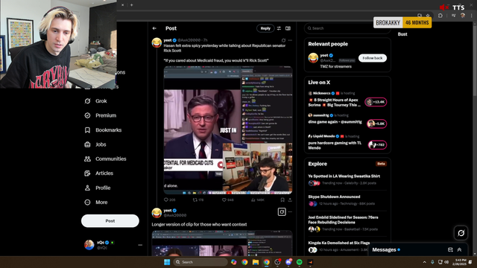Screen dimensions: 477x268
Task: Go back using the Post arrow
Action: (x=154, y=28)
